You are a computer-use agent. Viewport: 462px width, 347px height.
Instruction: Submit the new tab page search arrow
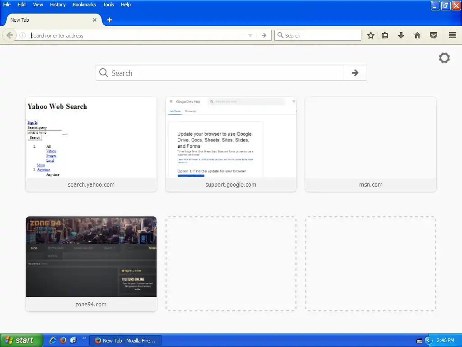[x=355, y=73]
